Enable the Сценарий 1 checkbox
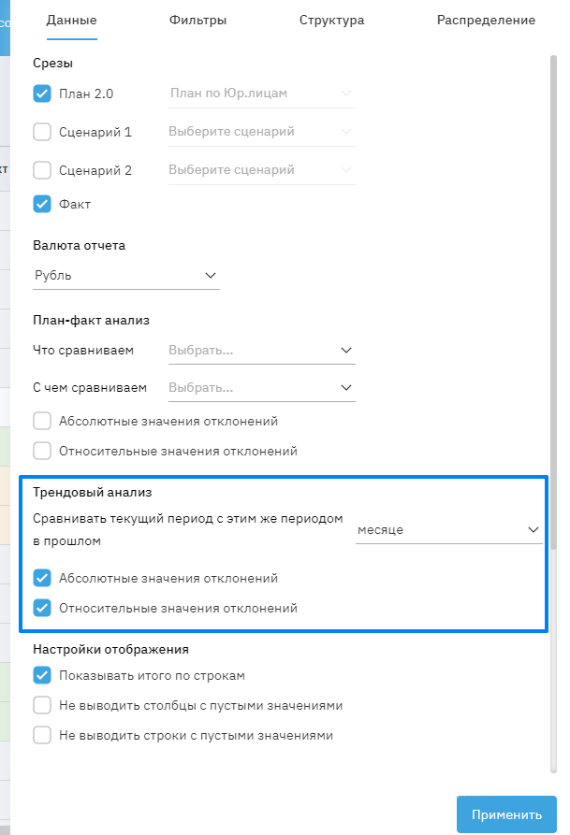This screenshot has width=570, height=835. 42,132
